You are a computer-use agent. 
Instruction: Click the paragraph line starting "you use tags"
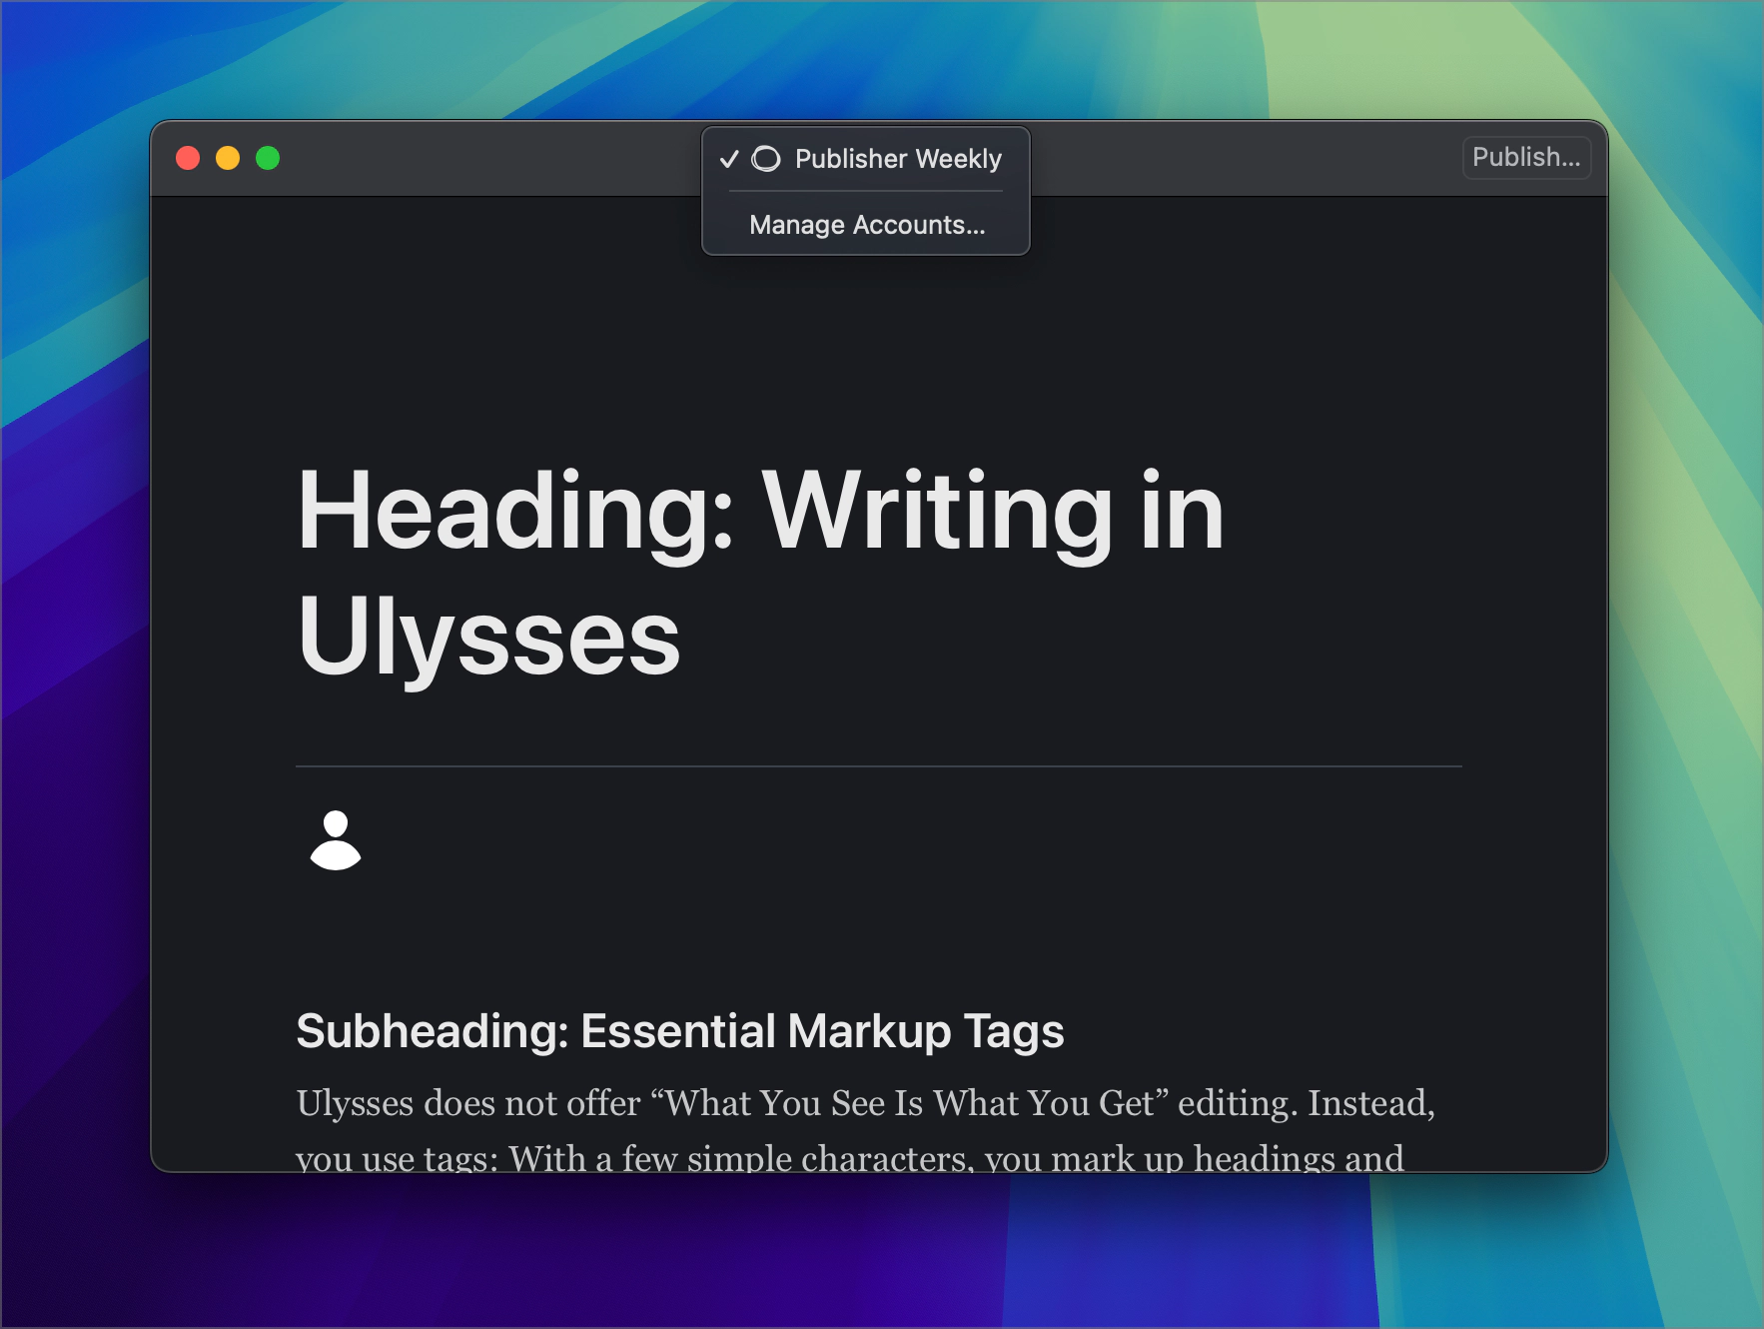click(x=849, y=1157)
